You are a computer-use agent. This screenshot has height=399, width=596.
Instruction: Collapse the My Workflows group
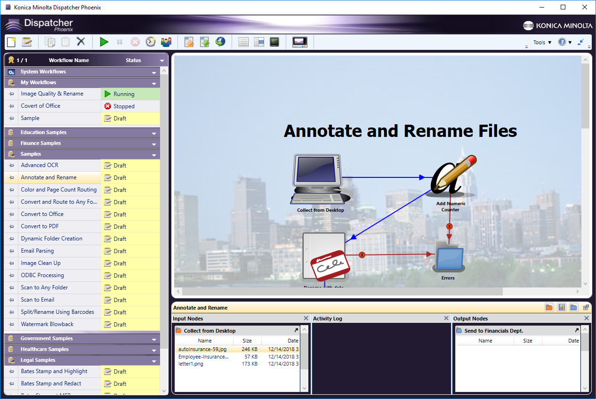(154, 84)
